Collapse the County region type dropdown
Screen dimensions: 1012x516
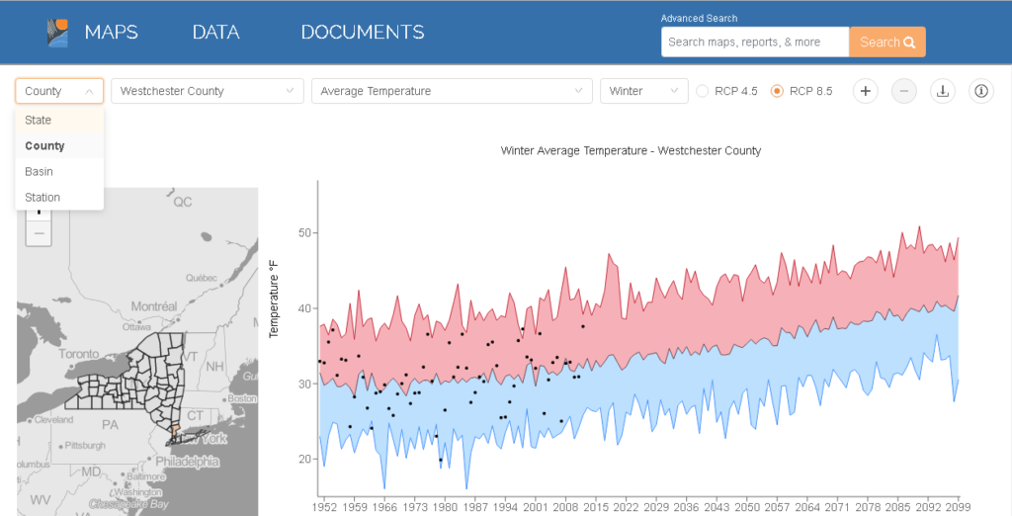coord(59,91)
